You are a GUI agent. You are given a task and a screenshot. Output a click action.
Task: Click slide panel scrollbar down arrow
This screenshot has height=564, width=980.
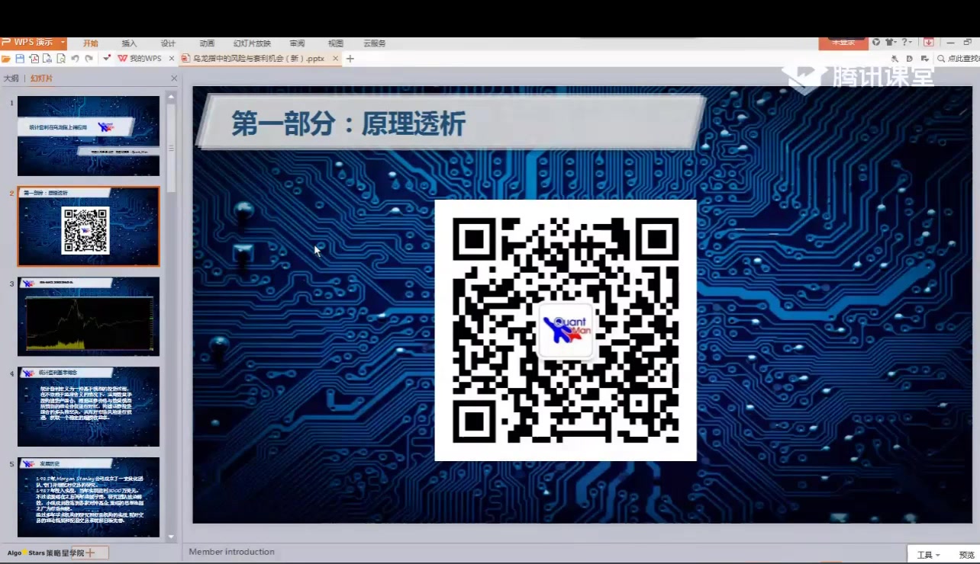pos(172,537)
